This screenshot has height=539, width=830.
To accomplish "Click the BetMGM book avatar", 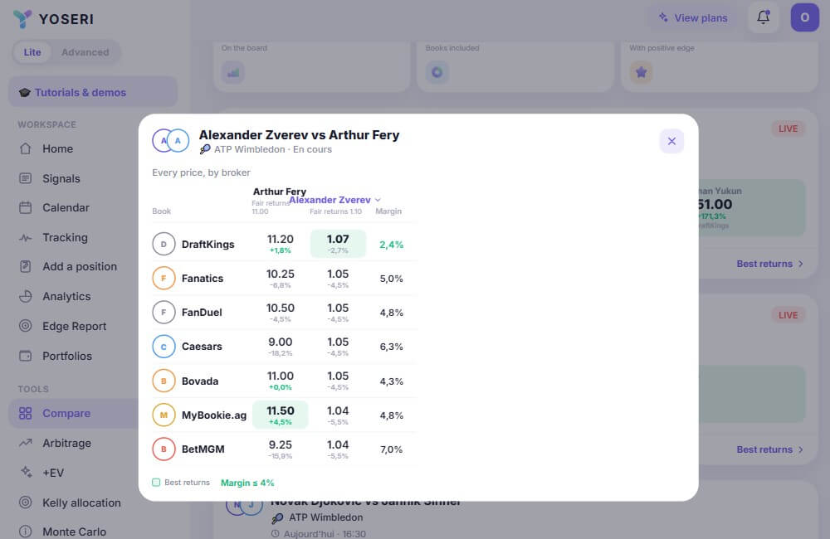I will click(164, 449).
